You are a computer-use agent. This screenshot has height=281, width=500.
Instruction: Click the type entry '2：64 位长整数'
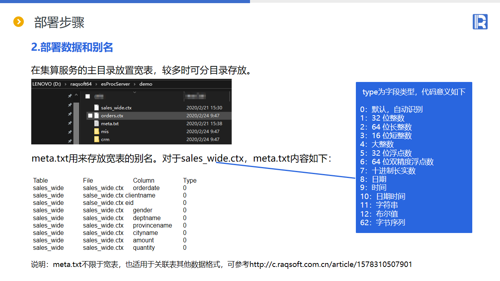(x=386, y=127)
